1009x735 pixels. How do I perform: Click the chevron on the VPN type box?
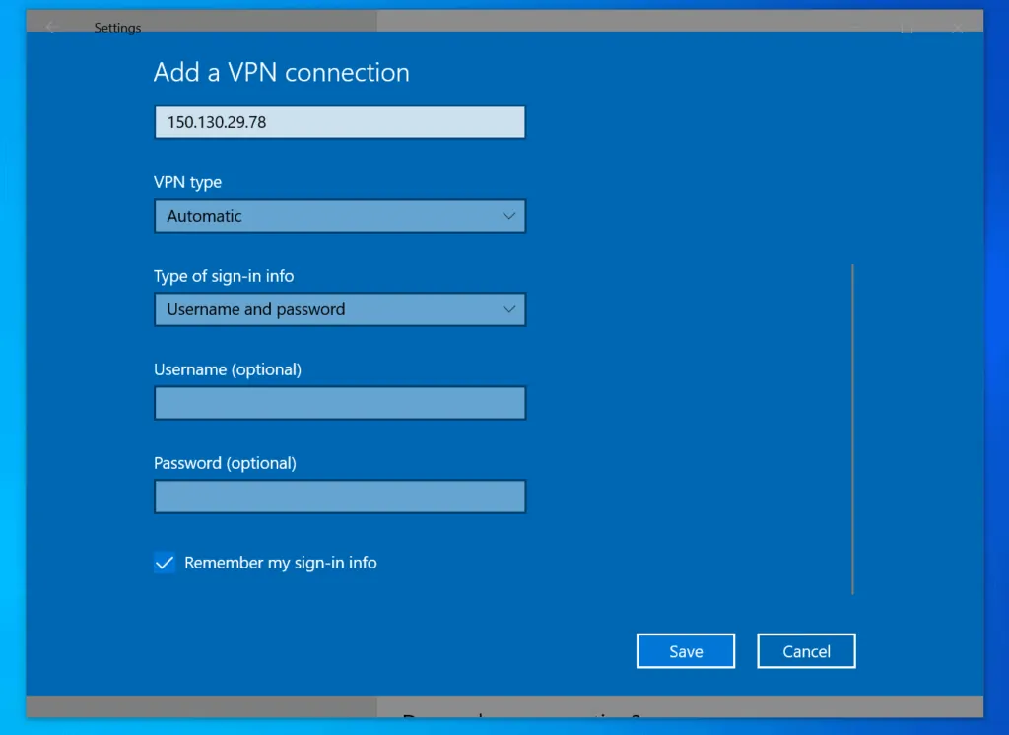click(509, 216)
